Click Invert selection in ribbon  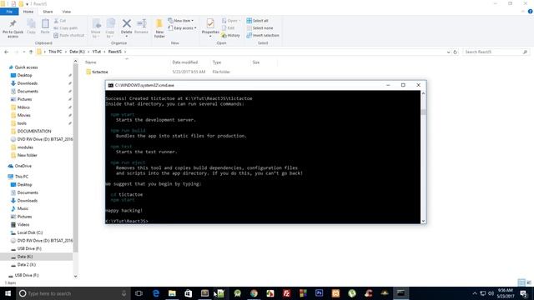pyautogui.click(x=263, y=35)
